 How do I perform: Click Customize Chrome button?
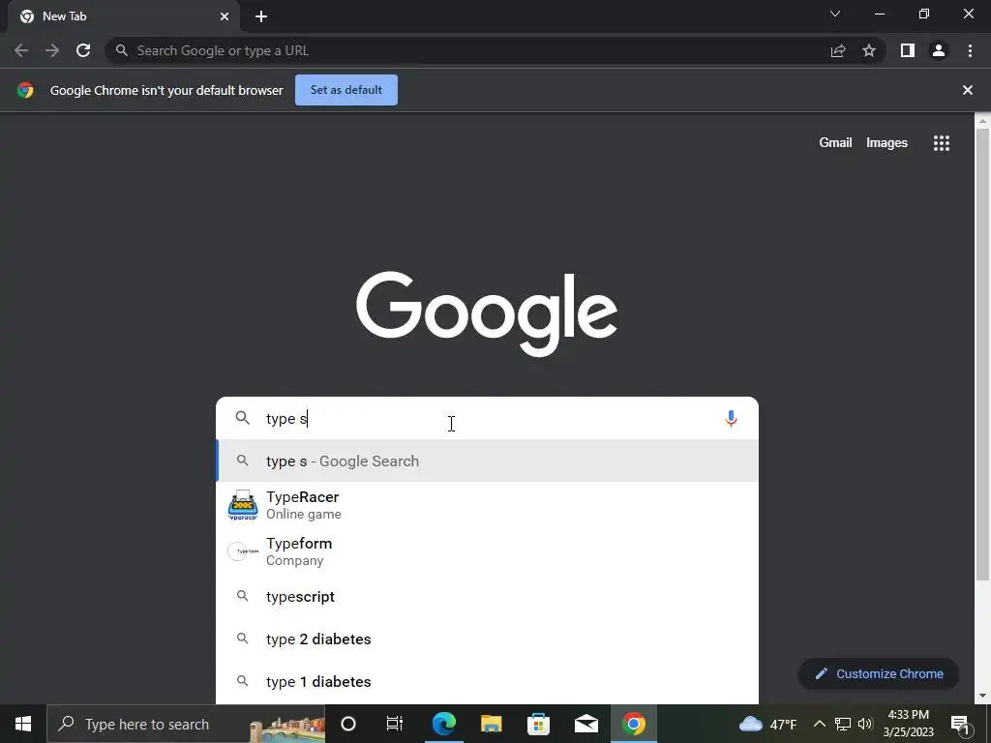[x=879, y=673]
